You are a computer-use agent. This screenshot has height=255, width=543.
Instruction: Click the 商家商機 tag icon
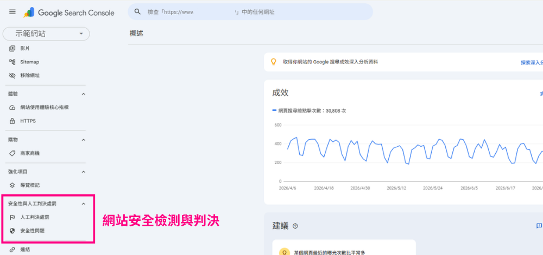[12, 153]
